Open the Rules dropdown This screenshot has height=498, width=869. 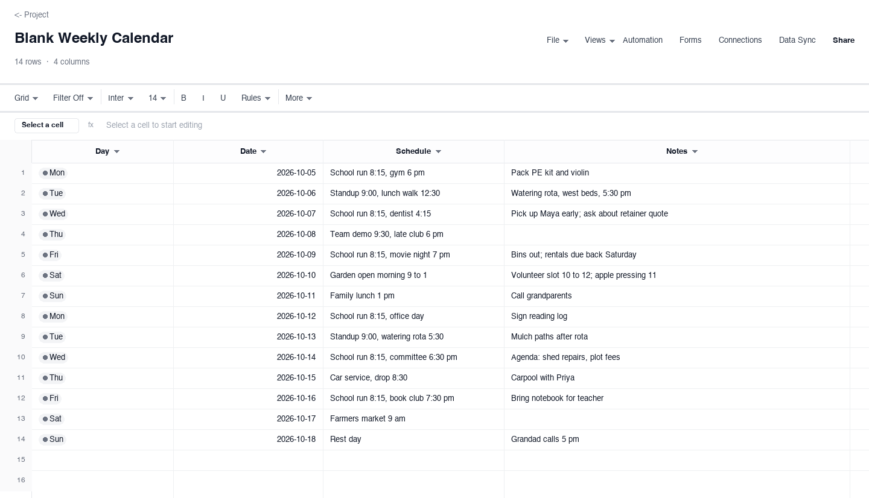[256, 98]
